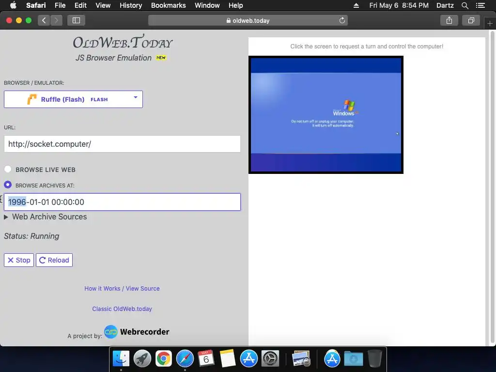
Task: Open the View menu
Action: click(103, 5)
